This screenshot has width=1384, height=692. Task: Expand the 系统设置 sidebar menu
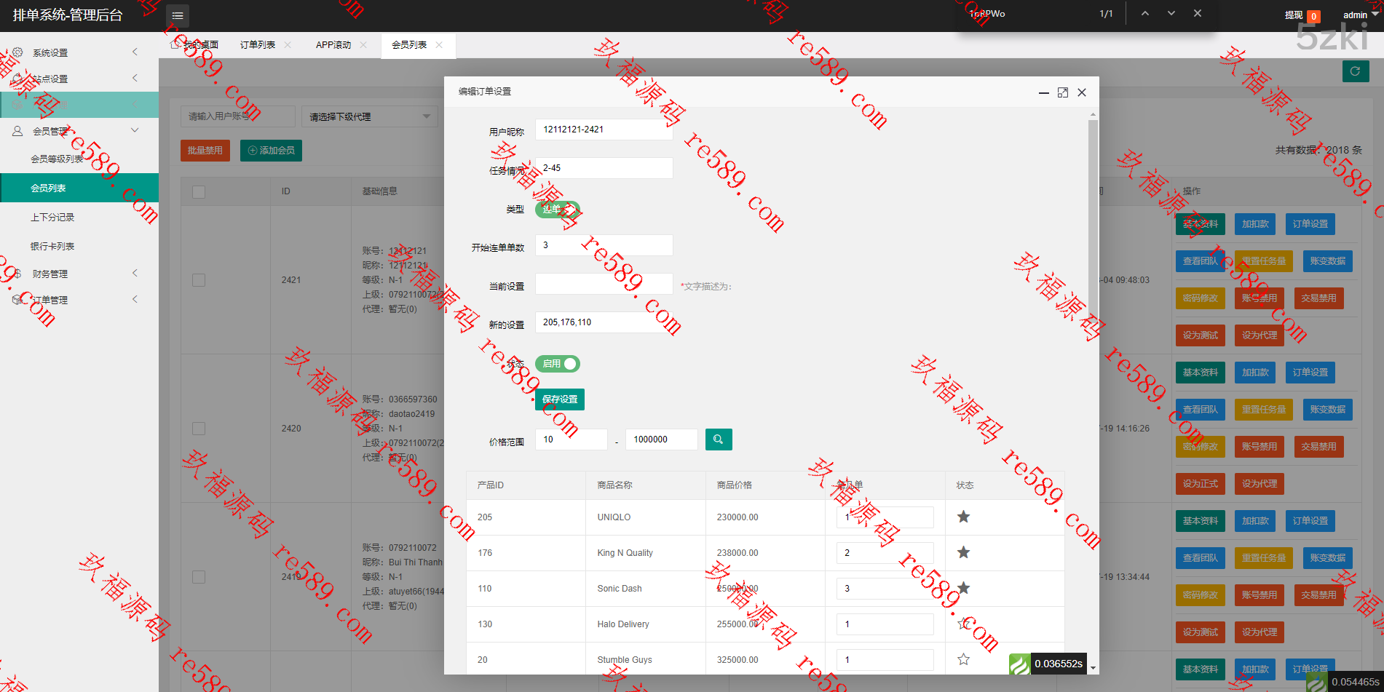[x=79, y=52]
